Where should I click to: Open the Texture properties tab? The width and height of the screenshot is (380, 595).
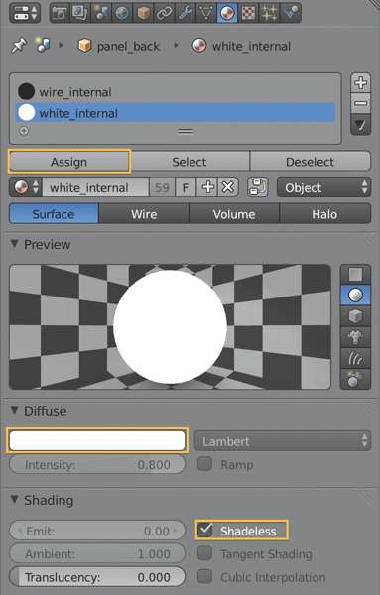click(x=248, y=13)
